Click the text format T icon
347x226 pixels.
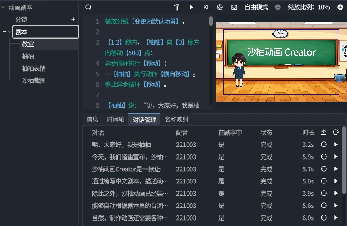176,7
